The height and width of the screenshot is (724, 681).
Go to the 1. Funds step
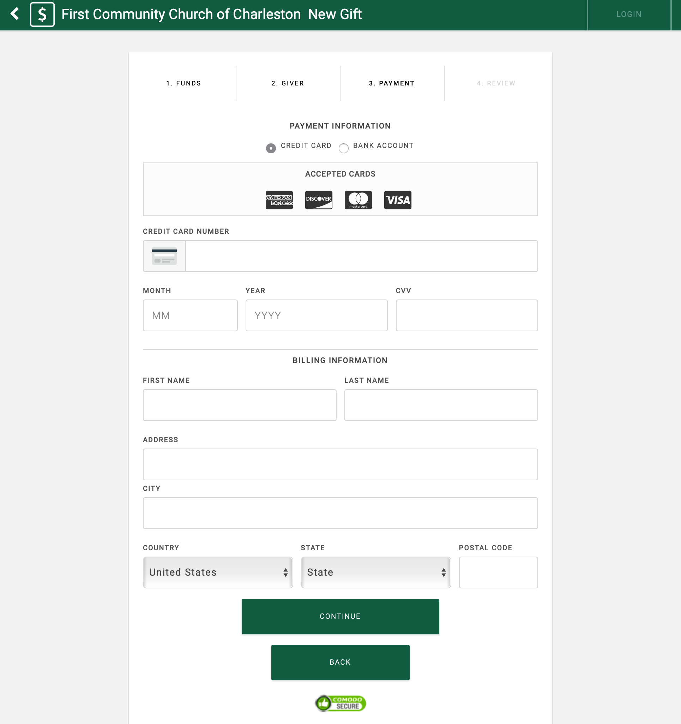pyautogui.click(x=183, y=83)
